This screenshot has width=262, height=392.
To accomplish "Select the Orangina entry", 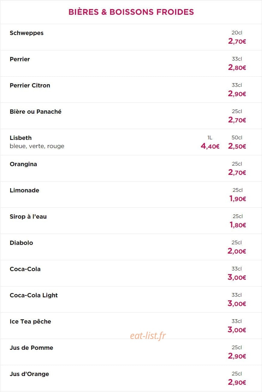I will pos(23,164).
